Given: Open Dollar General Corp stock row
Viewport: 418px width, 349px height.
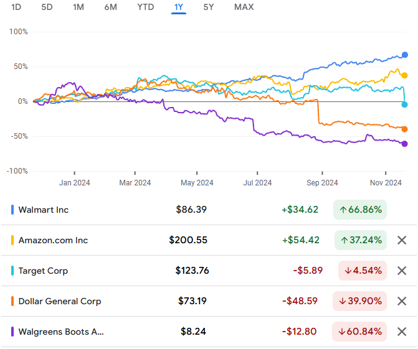Looking at the screenshot, I should [209, 301].
